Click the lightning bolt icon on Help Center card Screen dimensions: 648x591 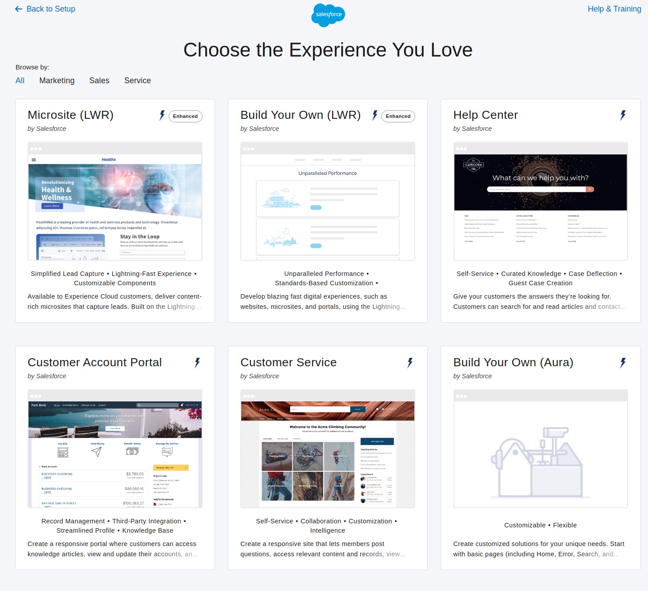click(623, 115)
